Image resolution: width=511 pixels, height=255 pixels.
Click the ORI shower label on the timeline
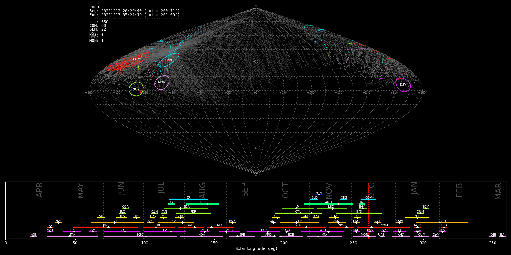coord(301,221)
